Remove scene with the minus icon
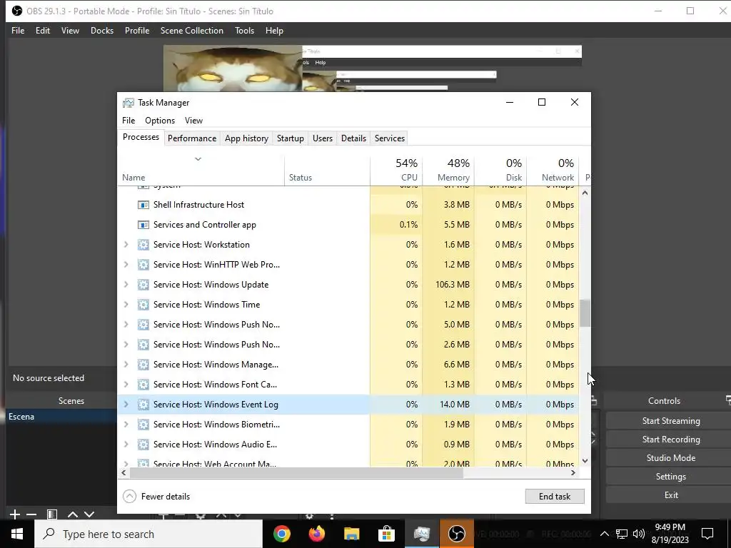731x548 pixels. pyautogui.click(x=31, y=514)
